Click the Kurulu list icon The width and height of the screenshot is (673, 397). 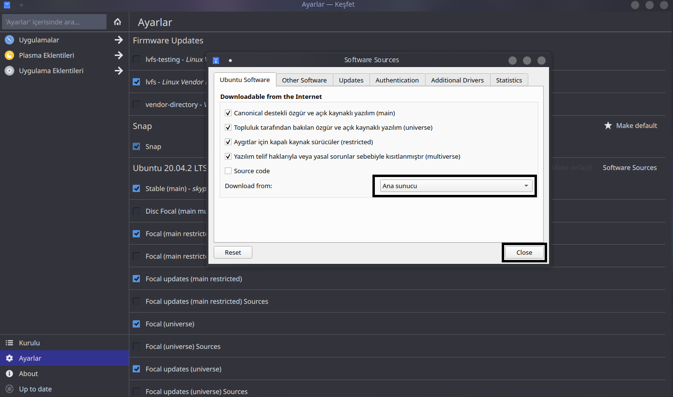point(9,342)
